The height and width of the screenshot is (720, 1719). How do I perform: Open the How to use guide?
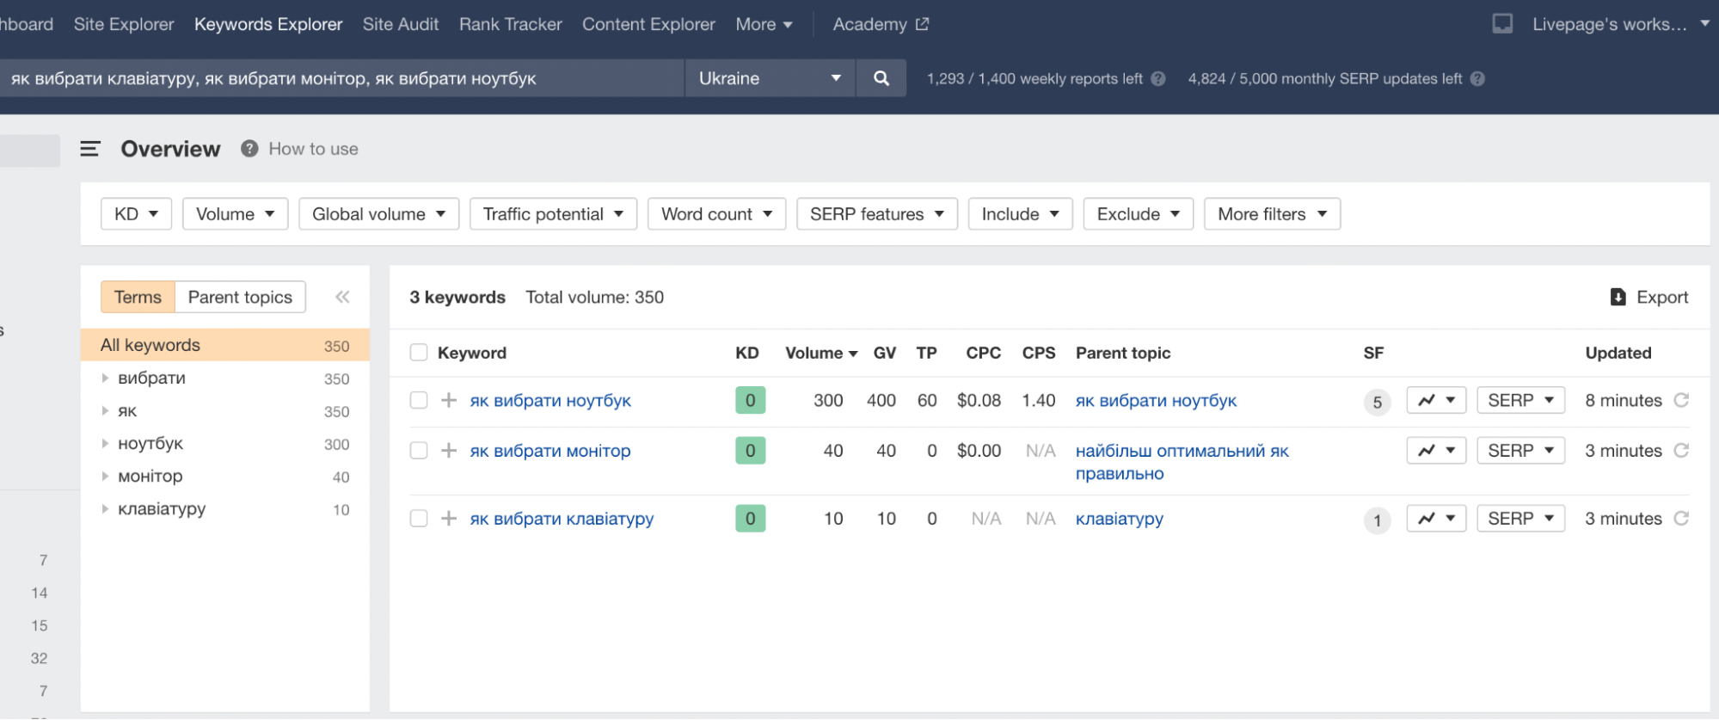(x=312, y=149)
